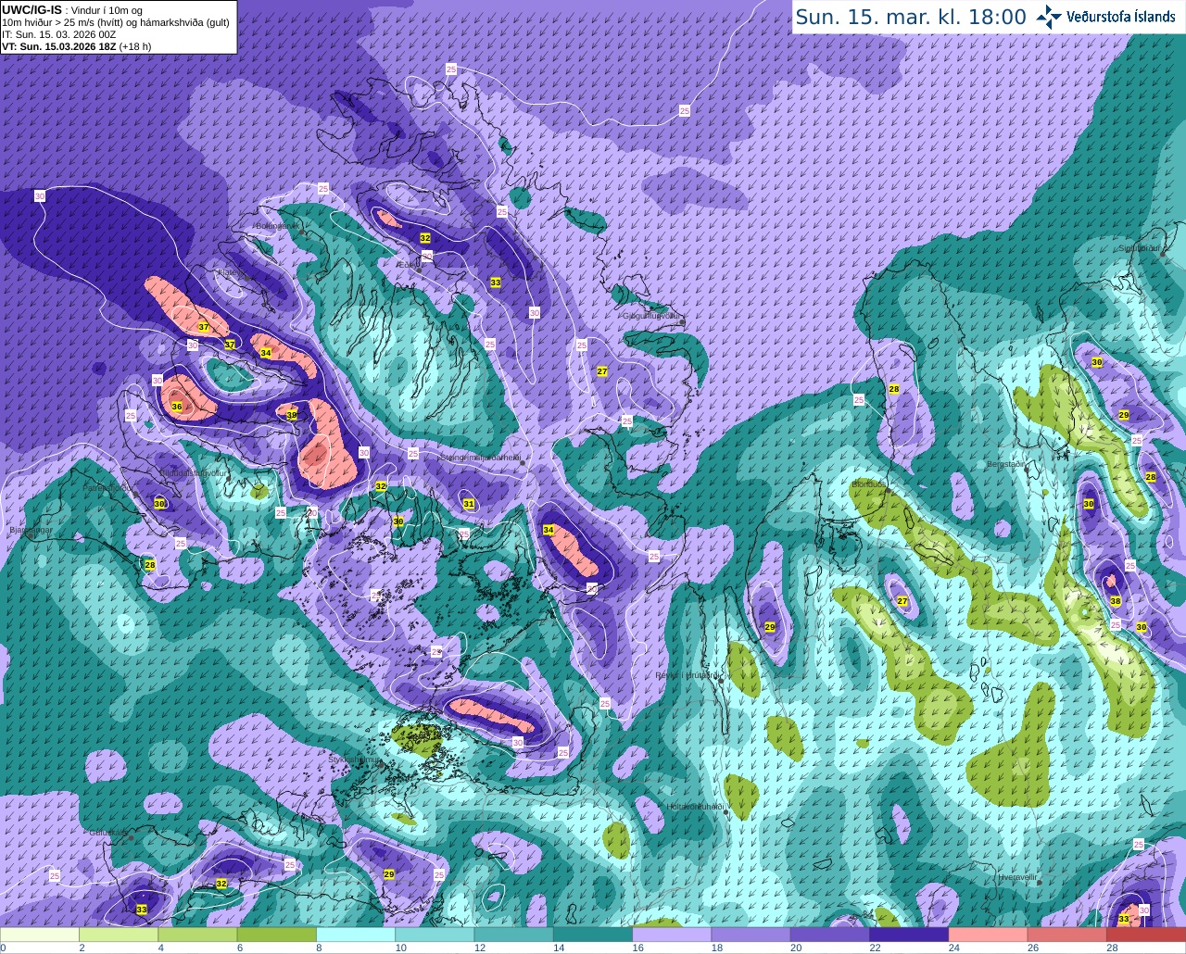Pick the 12–14 m/s teal legend swatch
The width and height of the screenshot is (1186, 954).
click(514, 935)
